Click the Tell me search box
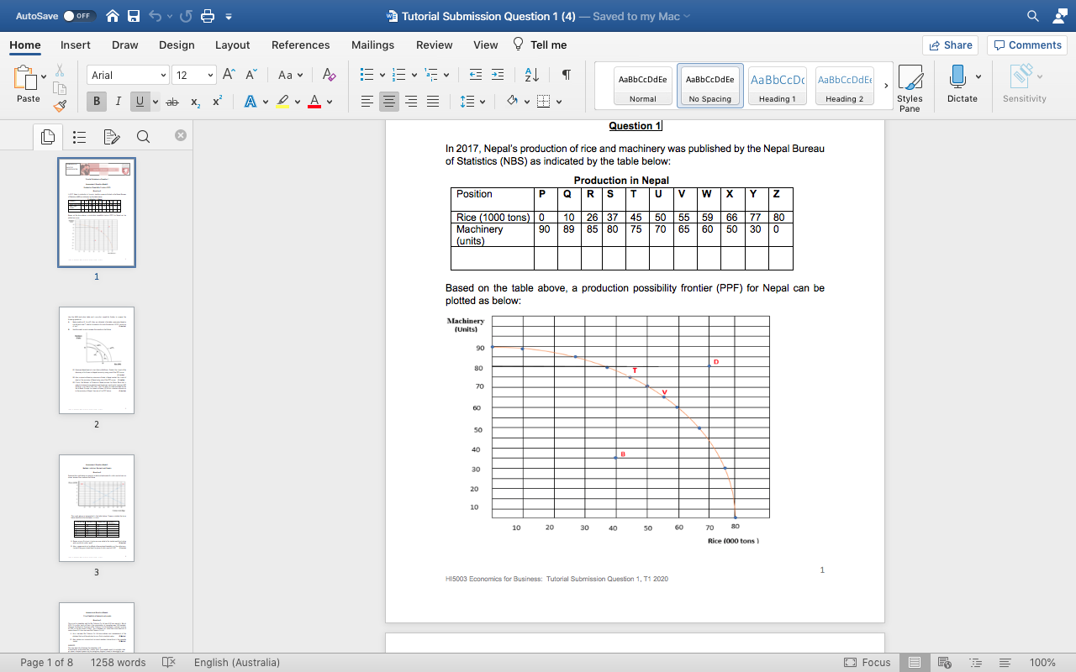 pyautogui.click(x=540, y=45)
